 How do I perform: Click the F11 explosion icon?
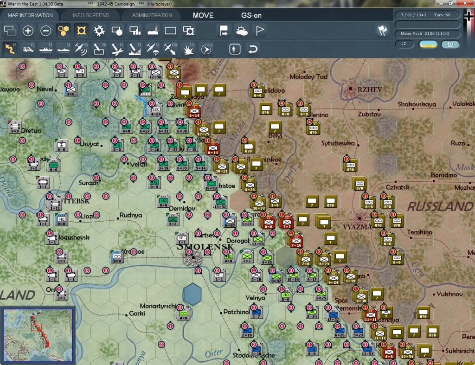(188, 49)
